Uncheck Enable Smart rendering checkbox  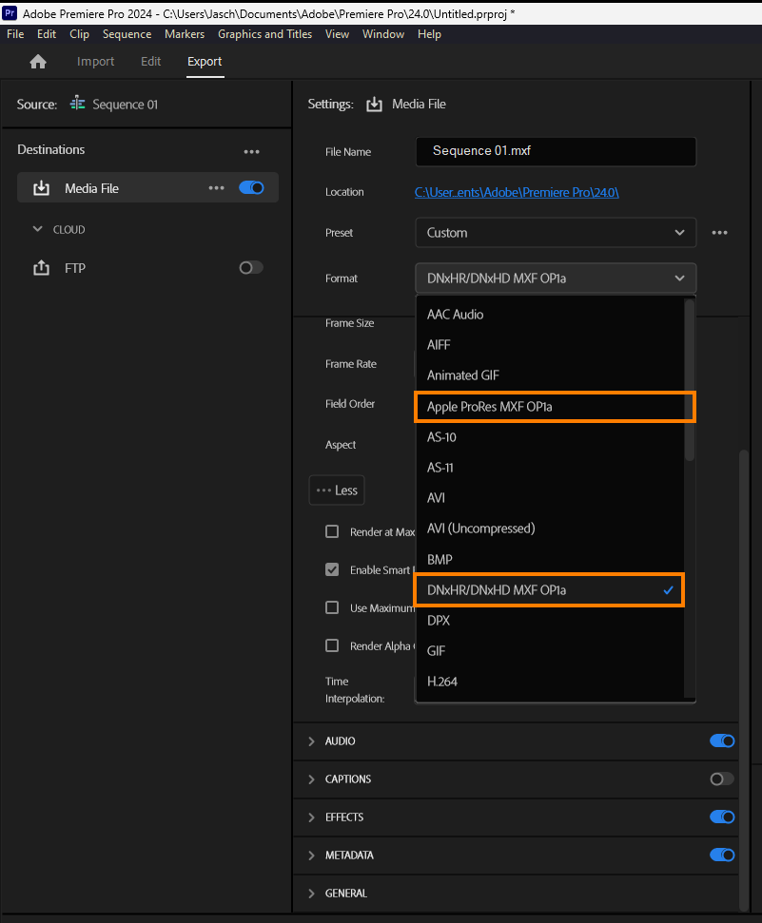pyautogui.click(x=332, y=569)
